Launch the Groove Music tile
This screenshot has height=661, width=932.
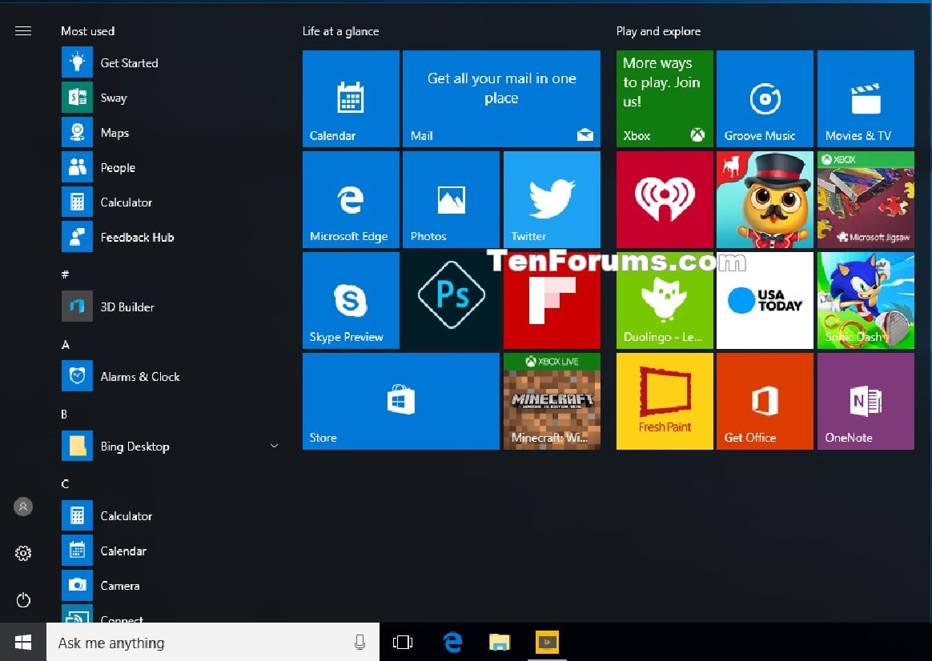pos(765,98)
